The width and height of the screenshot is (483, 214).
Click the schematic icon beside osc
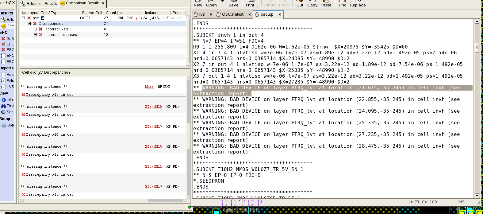(x=43, y=18)
